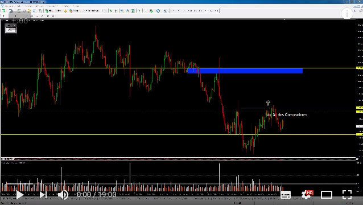Enter fullscreen mode
The height and width of the screenshot is (205, 363).
[x=347, y=195]
